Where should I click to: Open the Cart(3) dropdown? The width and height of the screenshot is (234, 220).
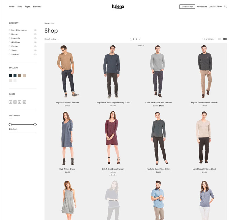pos(215,7)
